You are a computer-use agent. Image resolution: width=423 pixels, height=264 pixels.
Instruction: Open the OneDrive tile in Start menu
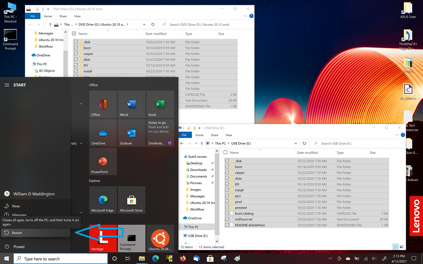pos(103,133)
